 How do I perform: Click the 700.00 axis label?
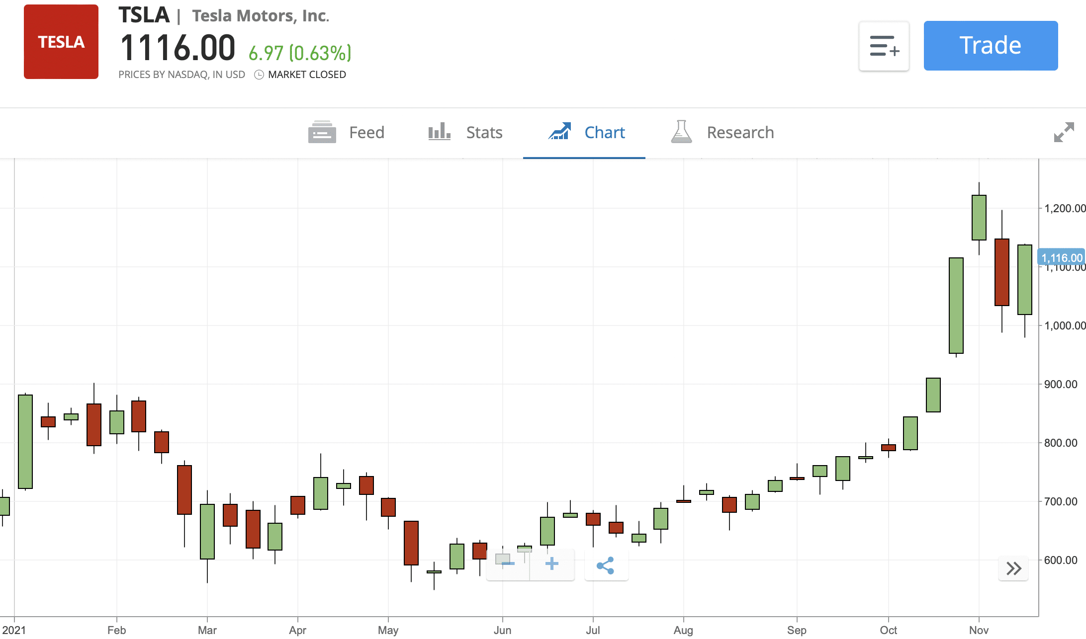[x=1061, y=501]
